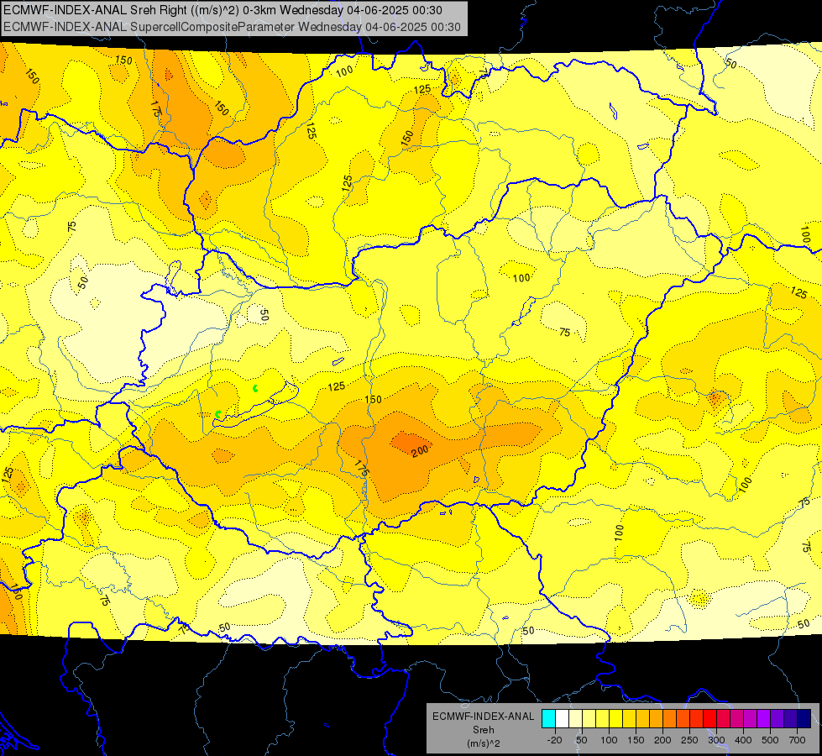Click the legend value label 500
The image size is (822, 756).
(x=770, y=740)
